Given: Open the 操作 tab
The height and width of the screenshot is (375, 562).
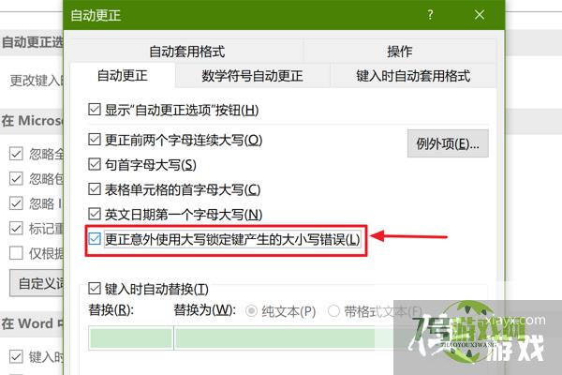Looking at the screenshot, I should (400, 52).
